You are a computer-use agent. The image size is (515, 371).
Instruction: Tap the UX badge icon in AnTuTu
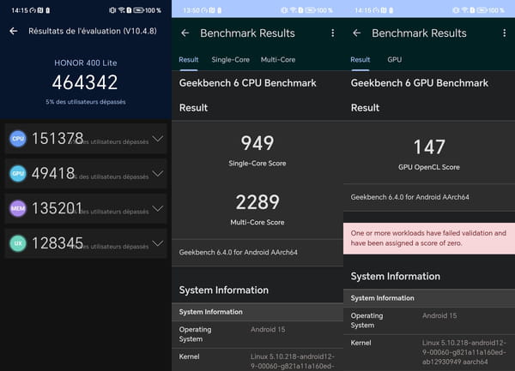click(x=18, y=243)
